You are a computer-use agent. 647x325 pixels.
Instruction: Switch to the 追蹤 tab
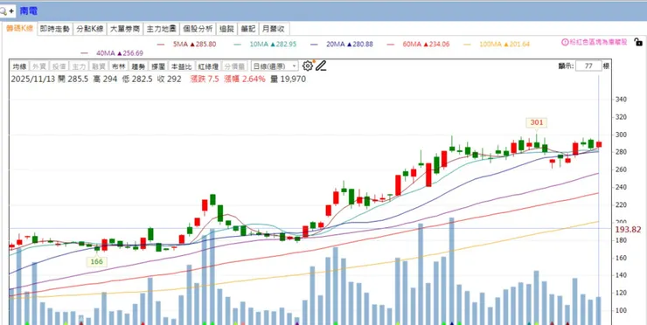coord(226,29)
